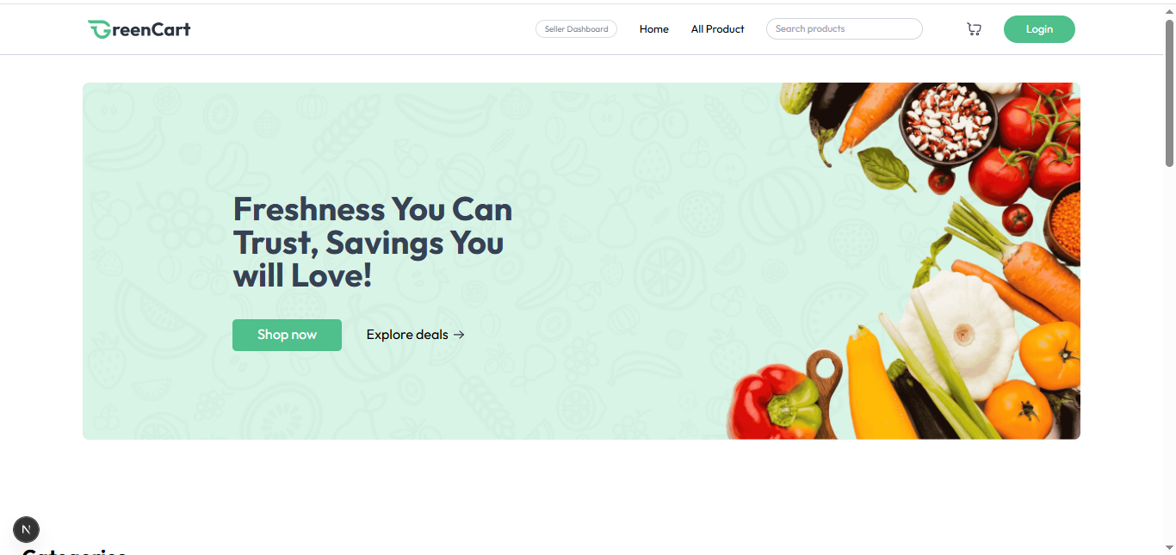Viewport: 1176px width, 555px height.
Task: Click the green G emblem in logo
Action: (x=97, y=29)
